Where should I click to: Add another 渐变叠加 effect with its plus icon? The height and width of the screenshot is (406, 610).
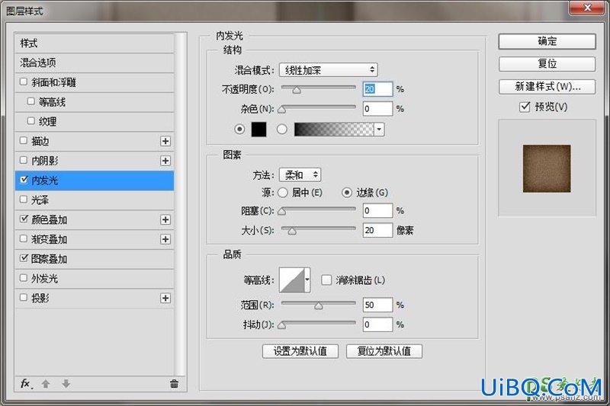(x=165, y=239)
